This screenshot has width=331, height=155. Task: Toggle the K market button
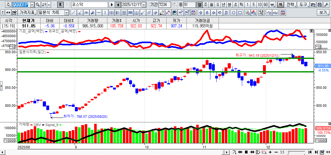pos(60,5)
